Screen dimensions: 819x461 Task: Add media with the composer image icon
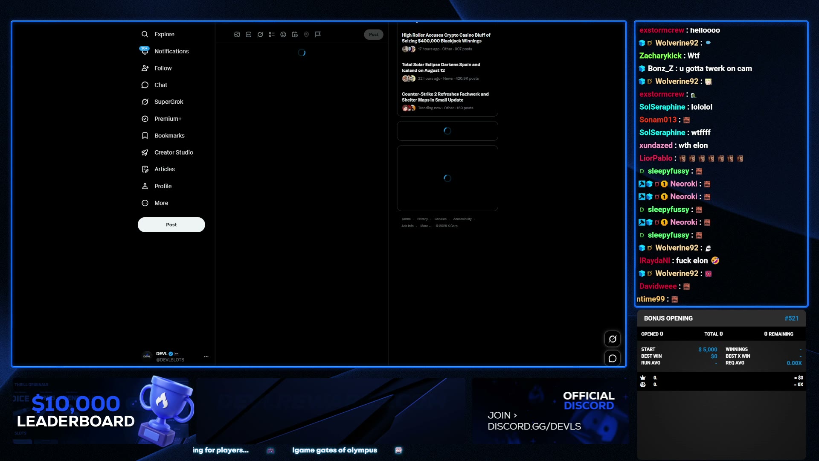237,35
